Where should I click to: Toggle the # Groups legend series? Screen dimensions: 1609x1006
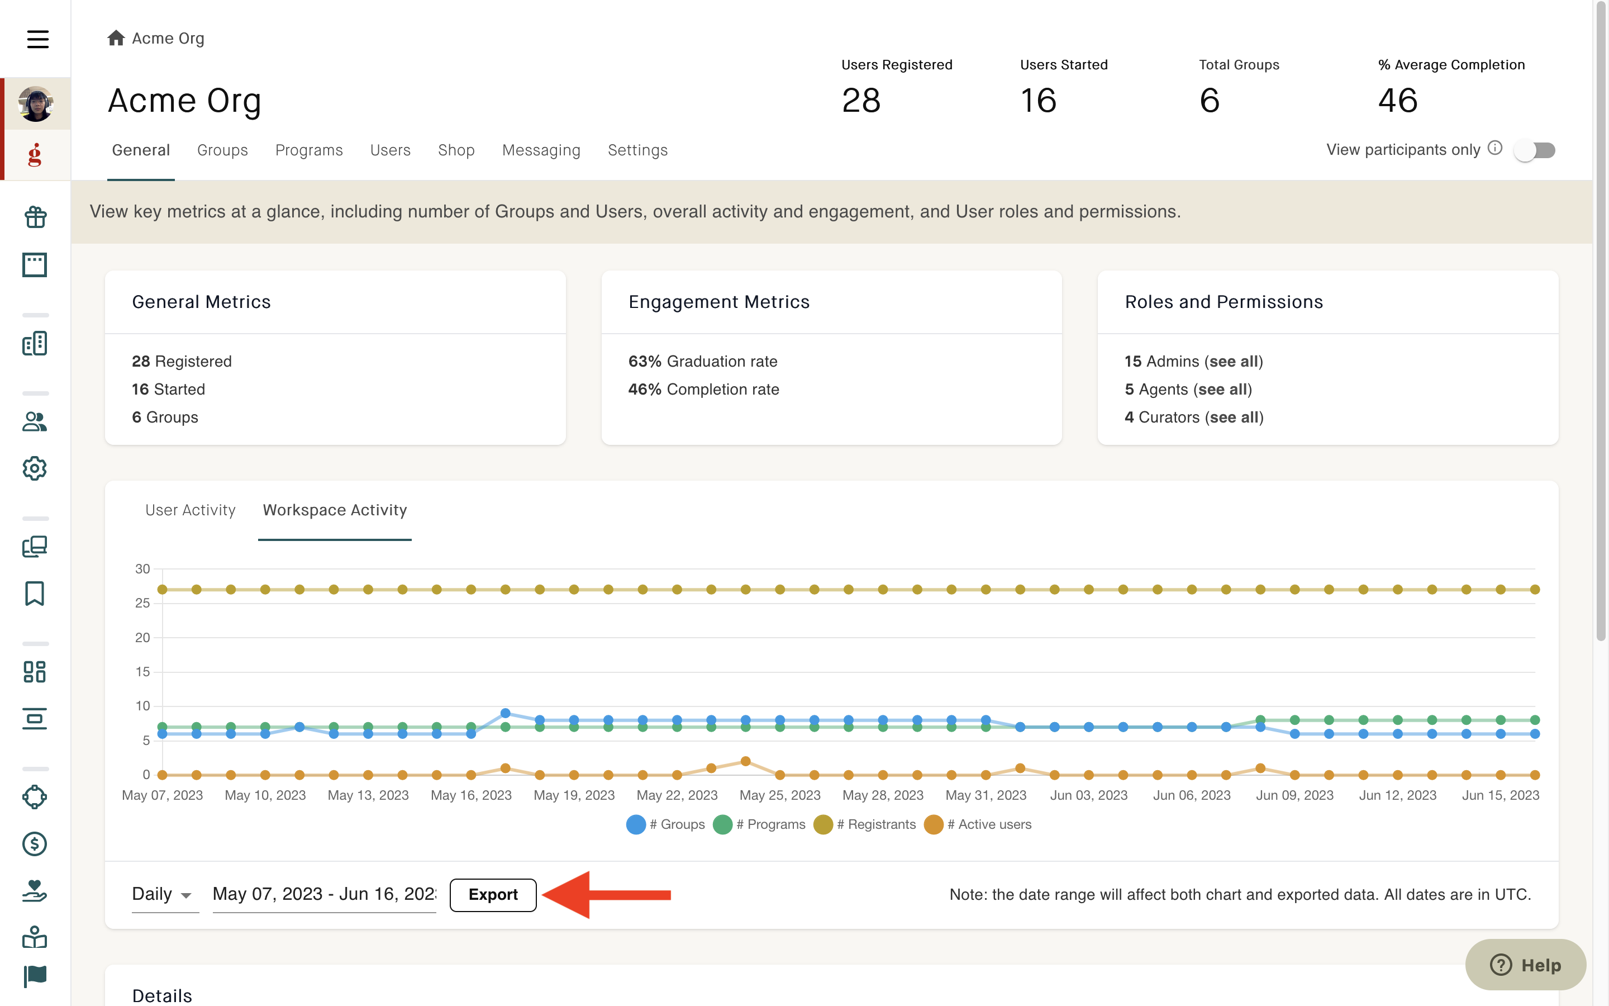[665, 824]
